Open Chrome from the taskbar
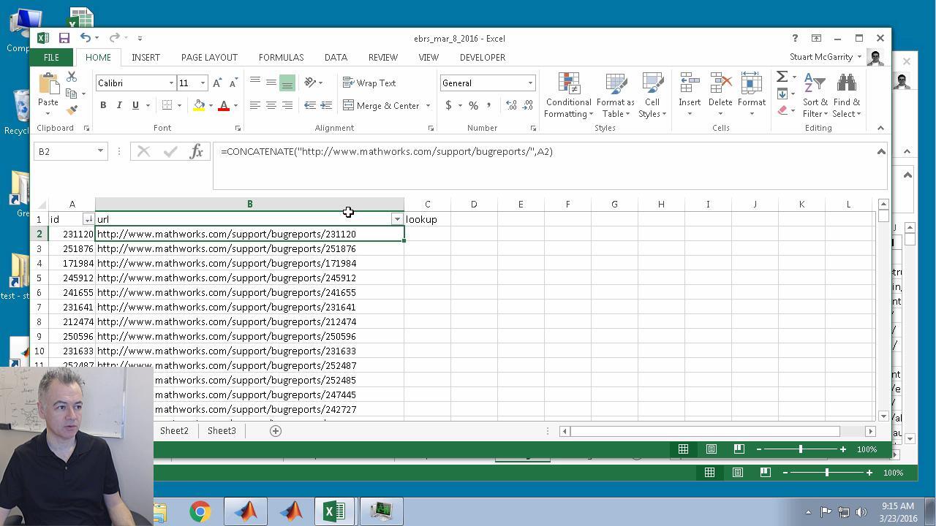Screen dimensions: 936x526 point(200,511)
